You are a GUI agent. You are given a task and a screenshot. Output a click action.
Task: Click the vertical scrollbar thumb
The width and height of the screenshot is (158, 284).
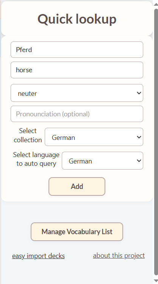[156, 142]
